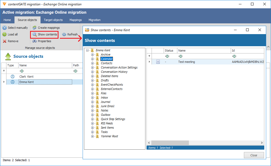This screenshot has width=271, height=166.
Task: Click the Test meeting item document icon
Action: click(158, 62)
